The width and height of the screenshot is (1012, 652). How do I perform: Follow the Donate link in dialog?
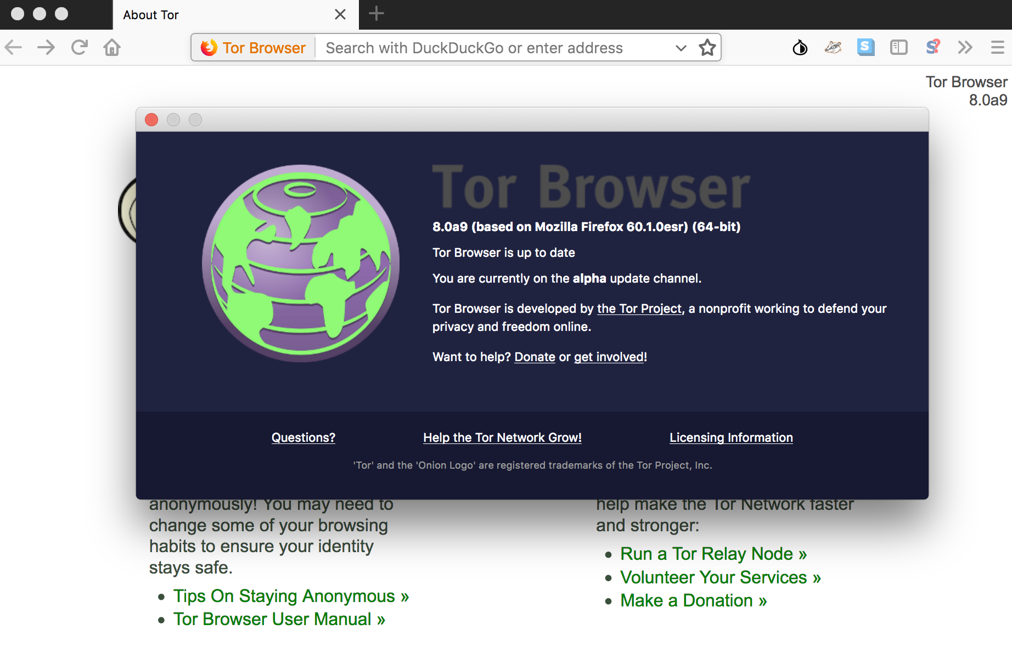coord(535,357)
